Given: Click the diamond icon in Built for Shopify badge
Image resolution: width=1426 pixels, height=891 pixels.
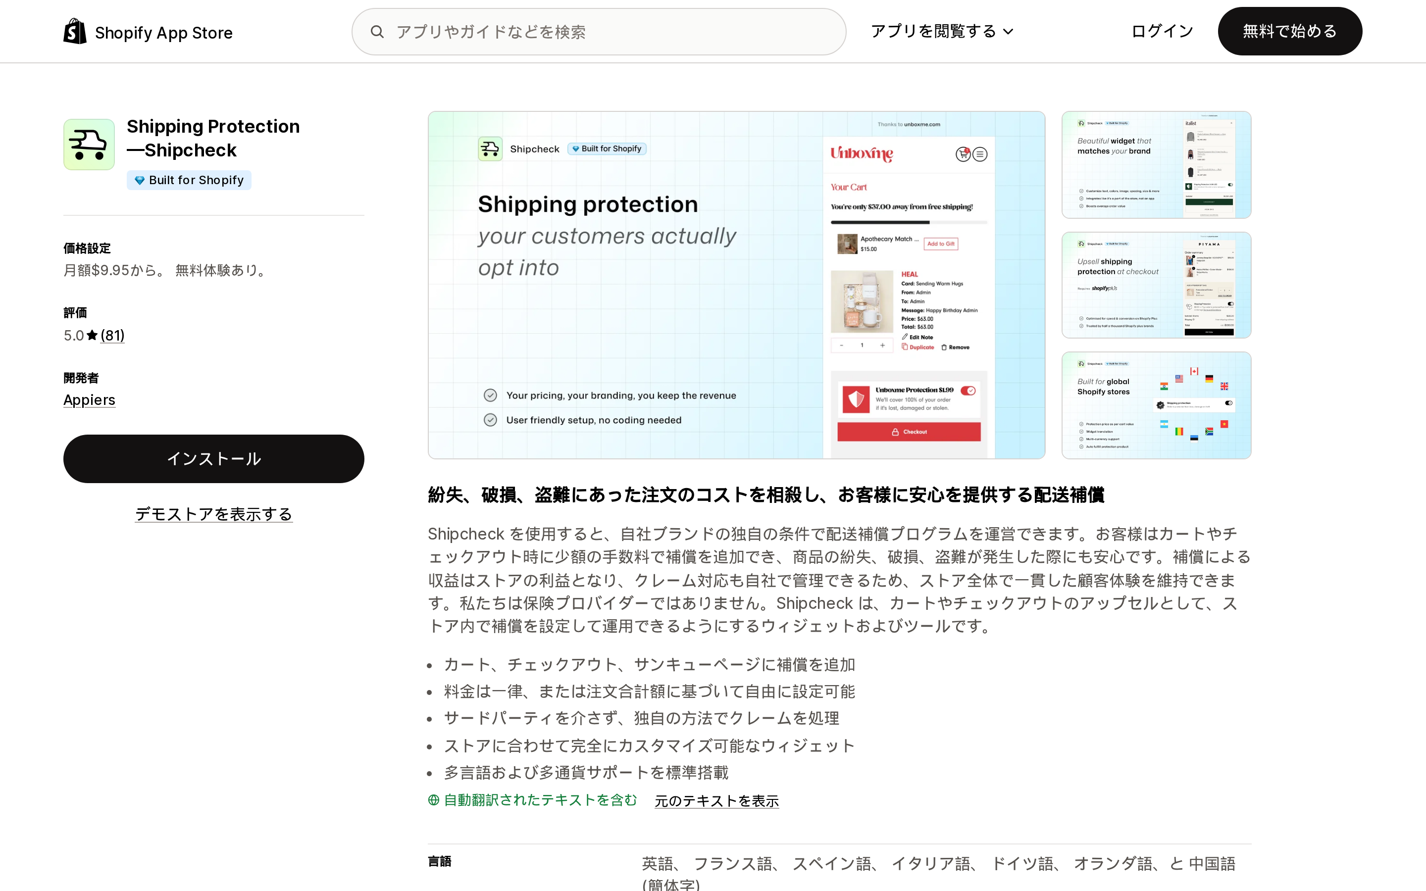Looking at the screenshot, I should pos(140,180).
